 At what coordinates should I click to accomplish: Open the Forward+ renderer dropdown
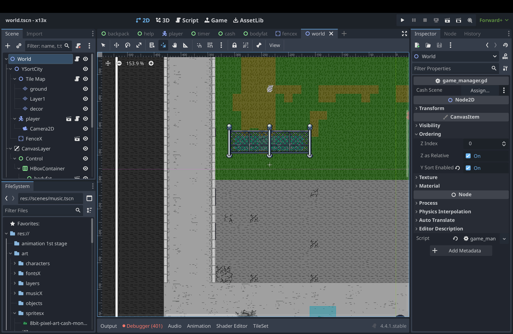(x=494, y=20)
